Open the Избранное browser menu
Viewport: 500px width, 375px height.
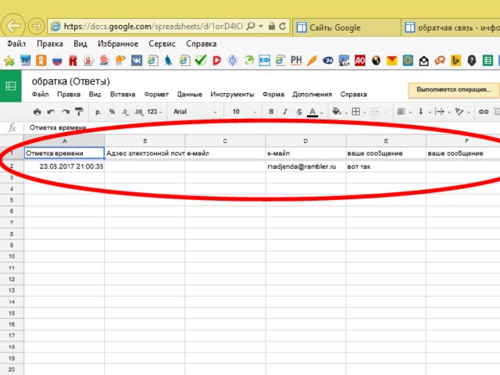coord(118,44)
